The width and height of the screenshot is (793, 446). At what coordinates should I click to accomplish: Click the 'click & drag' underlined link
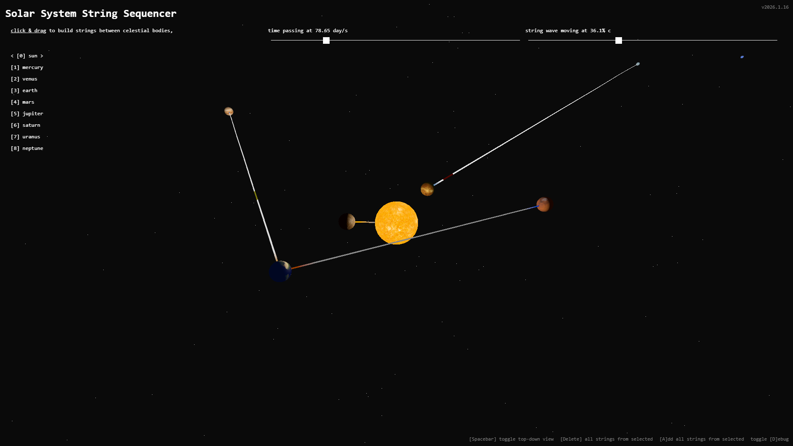pyautogui.click(x=28, y=31)
